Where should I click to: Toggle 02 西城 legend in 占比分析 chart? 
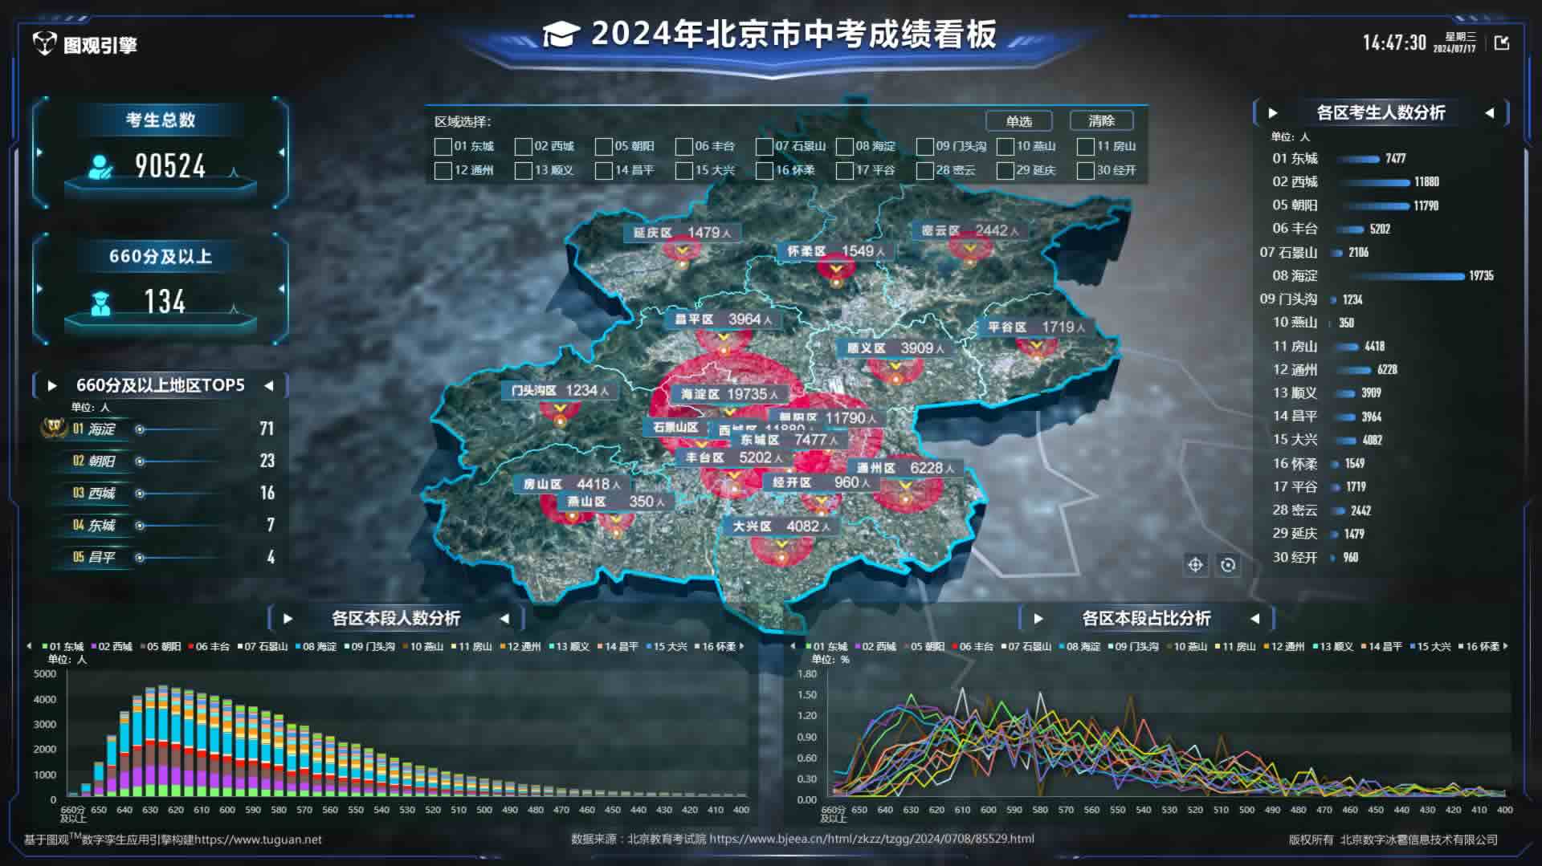click(876, 646)
